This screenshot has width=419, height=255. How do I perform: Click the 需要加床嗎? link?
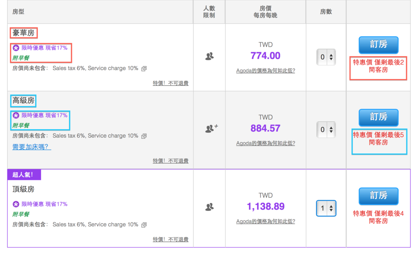pos(32,147)
